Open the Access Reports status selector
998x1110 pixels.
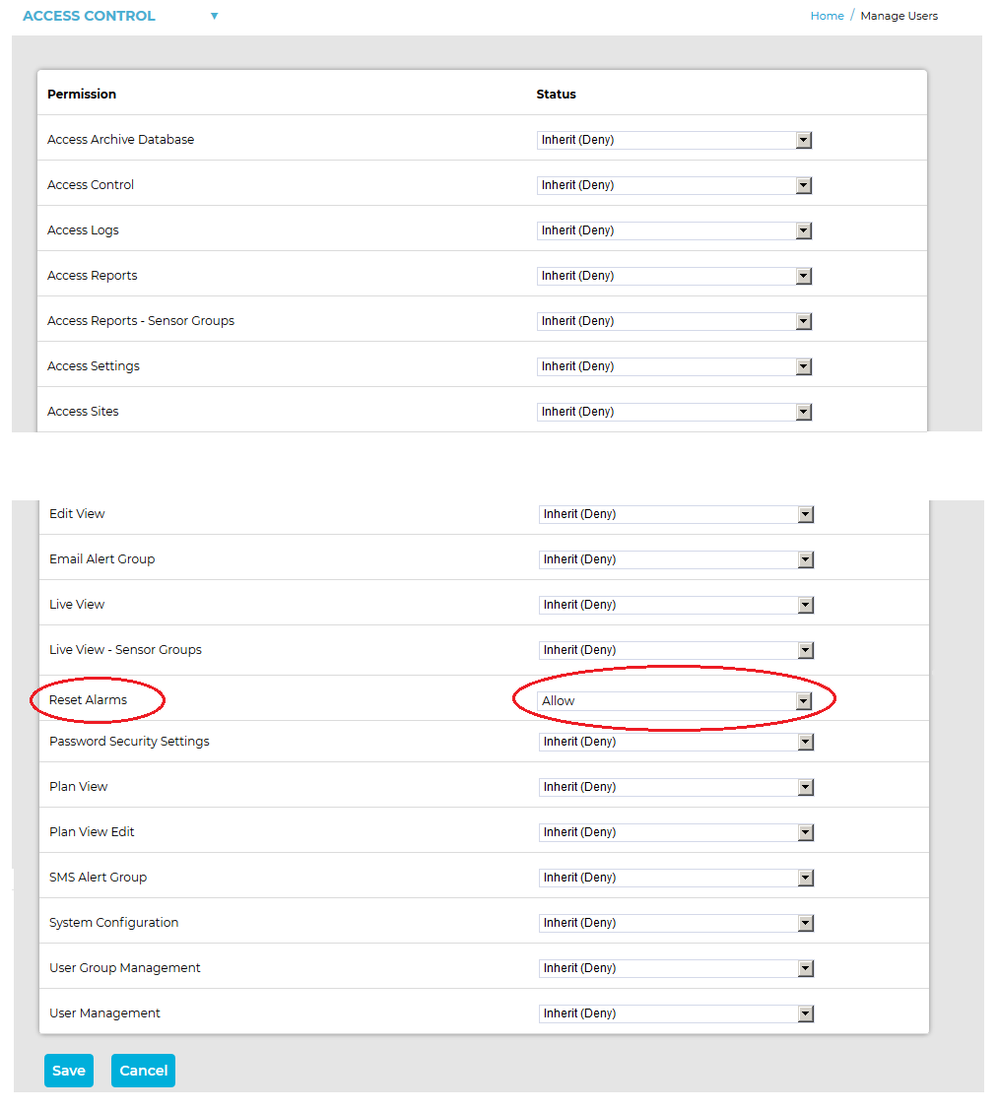[x=674, y=276]
